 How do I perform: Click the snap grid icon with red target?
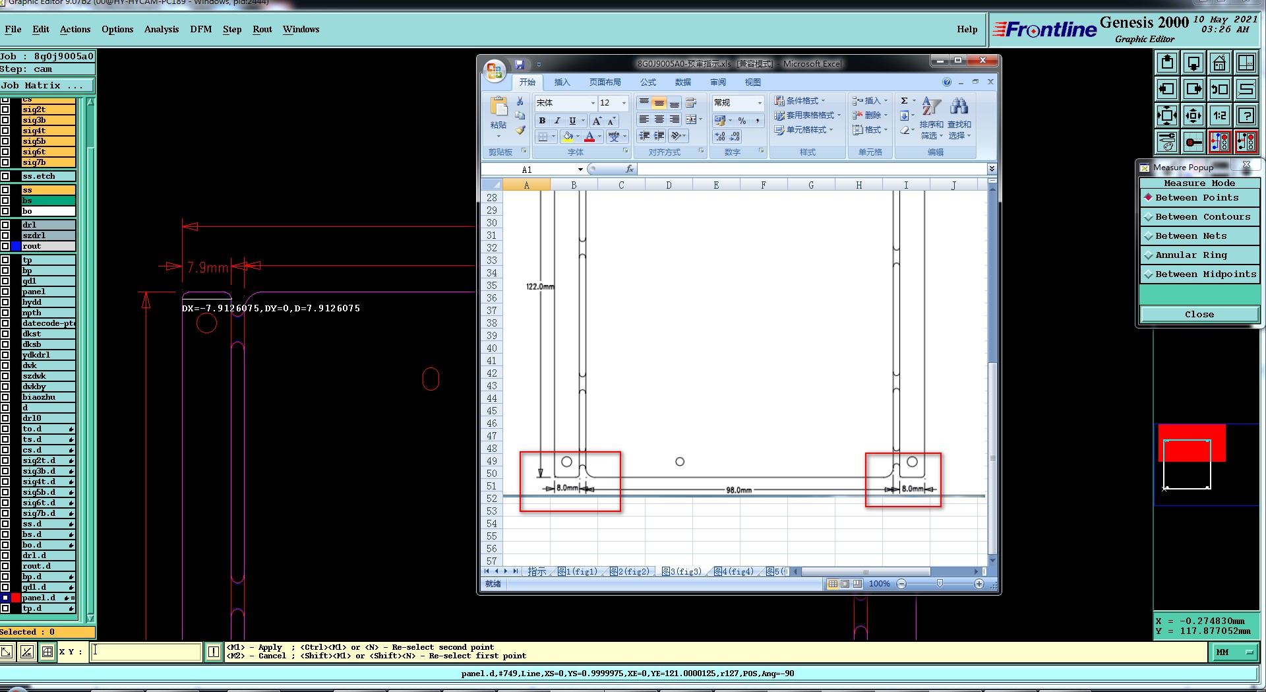click(x=1193, y=142)
